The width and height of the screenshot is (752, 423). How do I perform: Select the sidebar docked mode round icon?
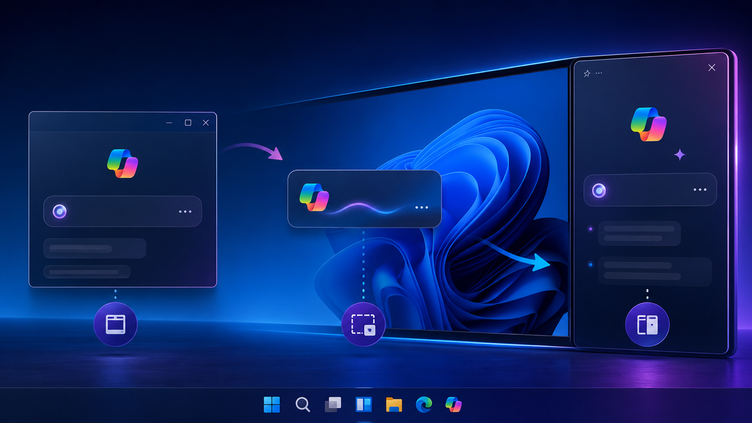(x=647, y=325)
